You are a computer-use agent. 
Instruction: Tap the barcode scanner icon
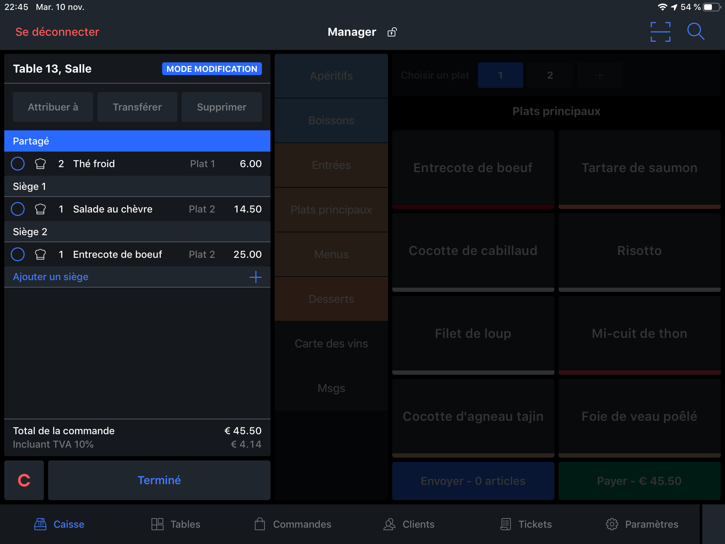pyautogui.click(x=660, y=32)
